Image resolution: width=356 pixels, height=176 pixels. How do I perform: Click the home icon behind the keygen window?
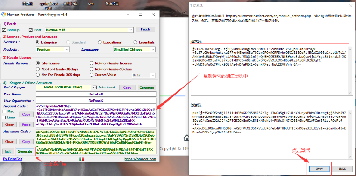point(186,138)
